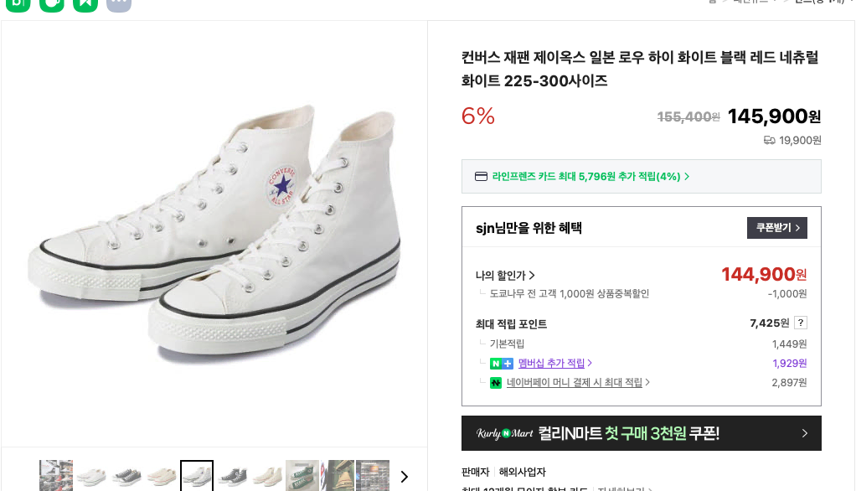Click the 쿠폰받기 coupon button
856x491 pixels.
[x=776, y=227]
